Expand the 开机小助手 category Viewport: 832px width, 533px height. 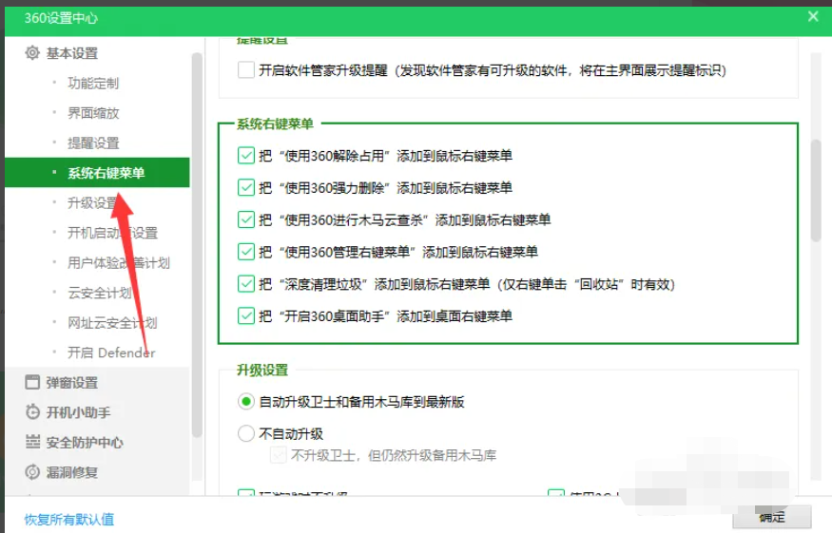79,412
